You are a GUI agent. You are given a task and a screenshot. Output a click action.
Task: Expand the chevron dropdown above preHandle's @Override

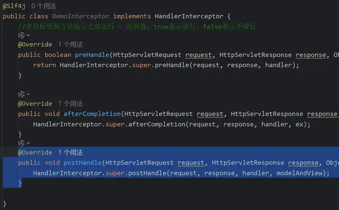point(28,35)
